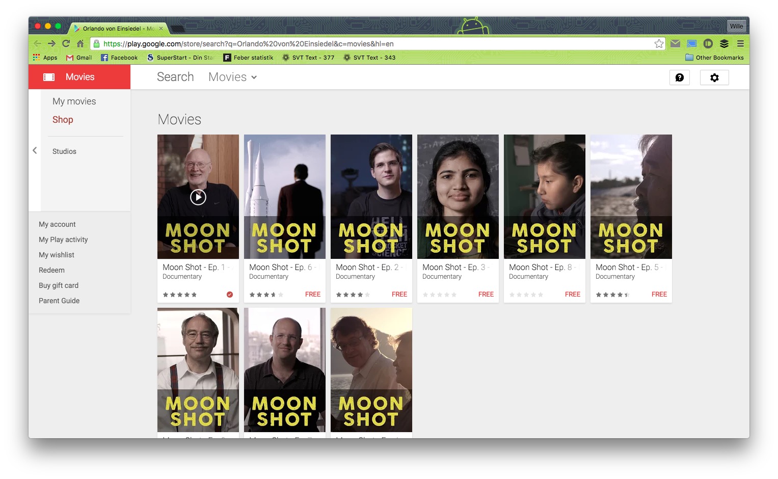Open Moon Shot Ep. 6 poster

[285, 197]
